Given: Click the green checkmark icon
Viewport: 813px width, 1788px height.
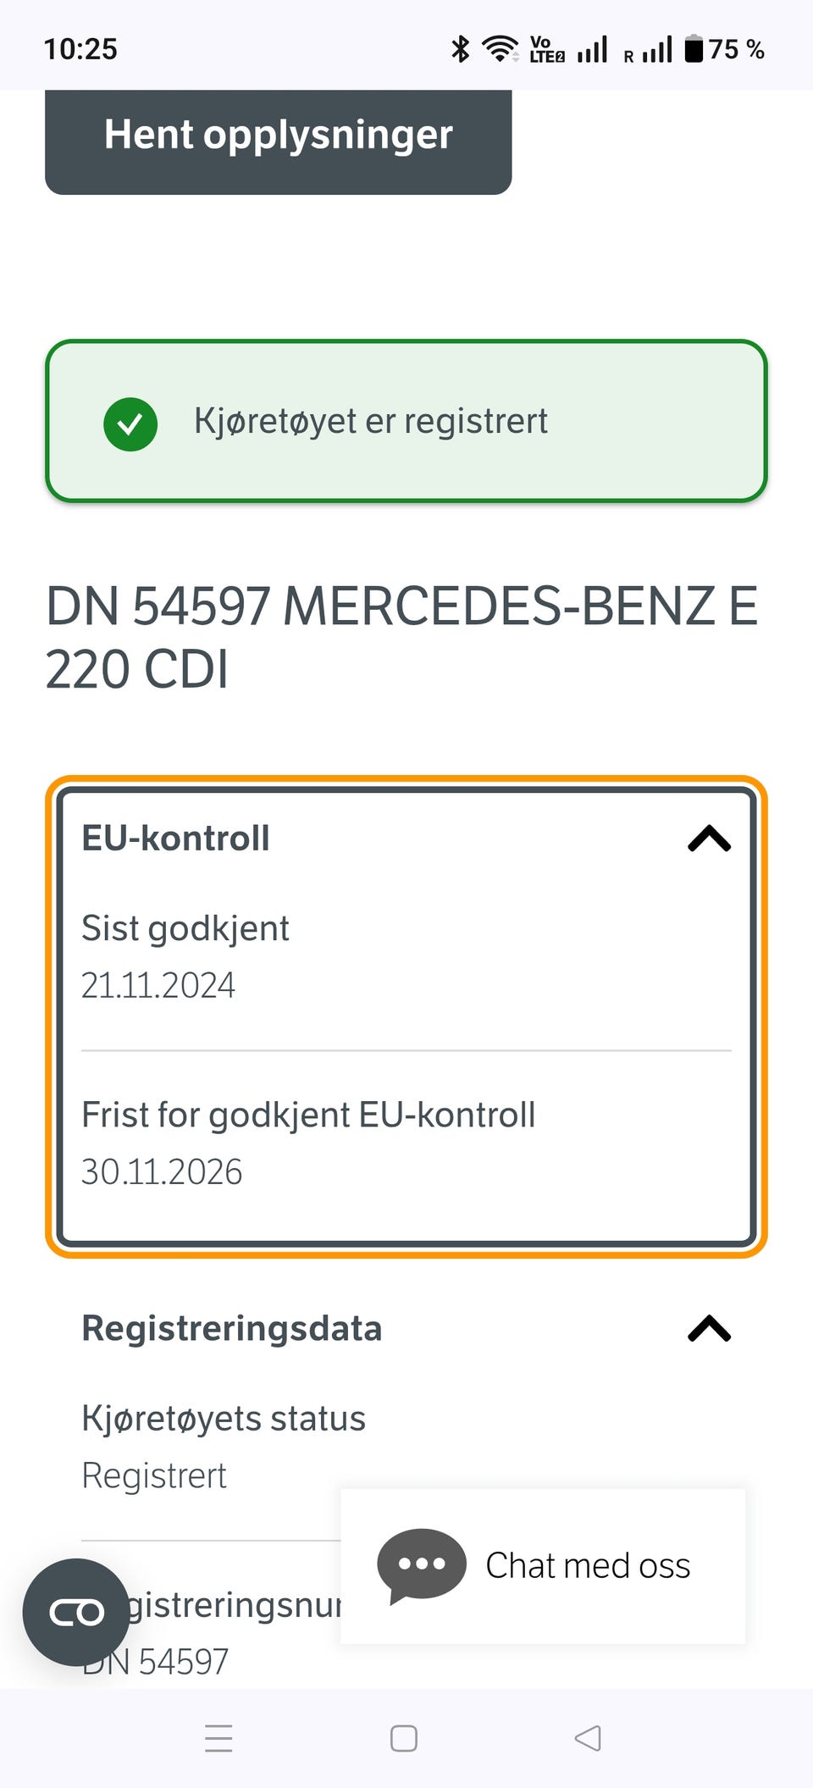Looking at the screenshot, I should coord(130,423).
